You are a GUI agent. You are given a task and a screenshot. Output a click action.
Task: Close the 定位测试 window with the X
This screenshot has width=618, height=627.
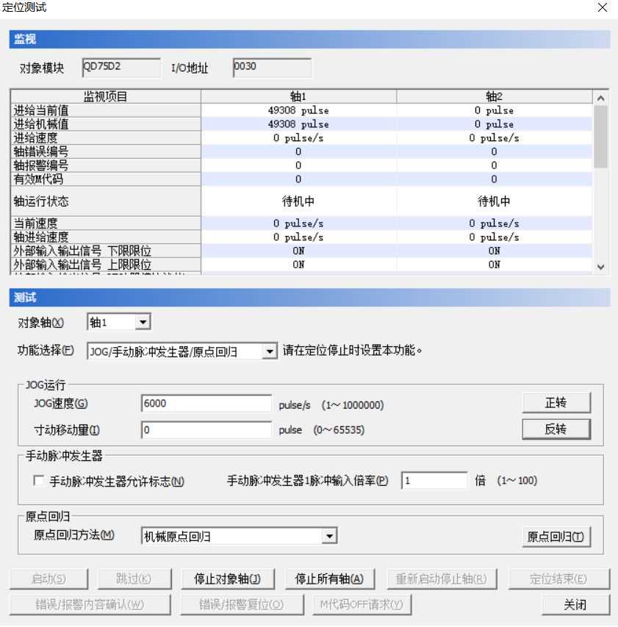click(x=603, y=7)
